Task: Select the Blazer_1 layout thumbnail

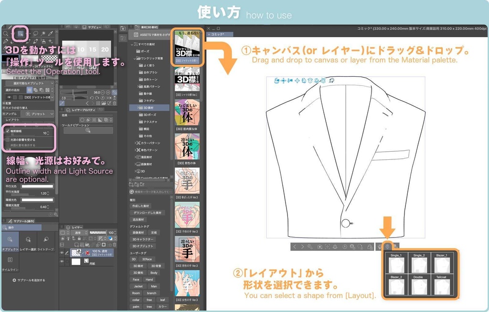Action: coord(441,263)
